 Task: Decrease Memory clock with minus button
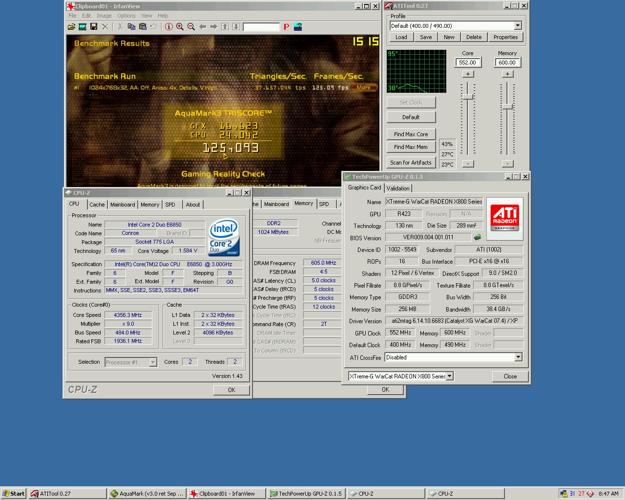[x=507, y=164]
